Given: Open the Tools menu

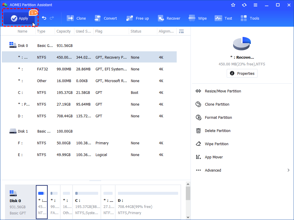Looking at the screenshot, I should (250, 18).
